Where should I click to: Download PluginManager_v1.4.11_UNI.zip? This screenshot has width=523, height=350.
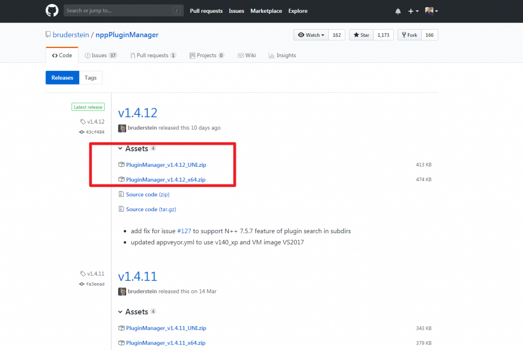click(166, 328)
